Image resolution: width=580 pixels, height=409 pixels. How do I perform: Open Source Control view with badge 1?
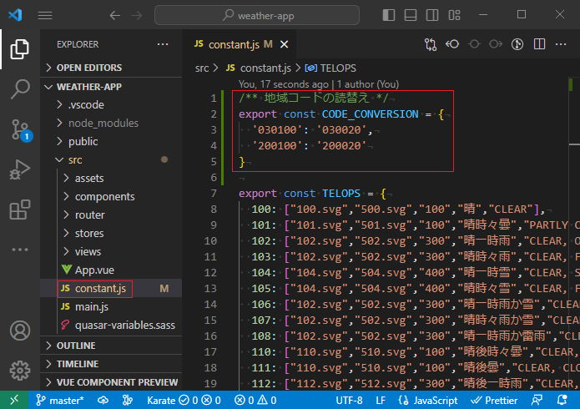tap(21, 130)
